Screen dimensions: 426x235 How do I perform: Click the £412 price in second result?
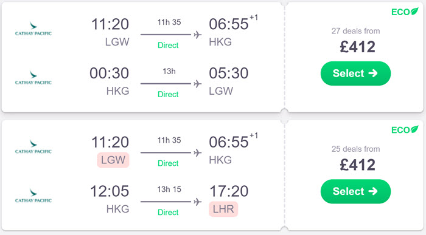coord(358,165)
